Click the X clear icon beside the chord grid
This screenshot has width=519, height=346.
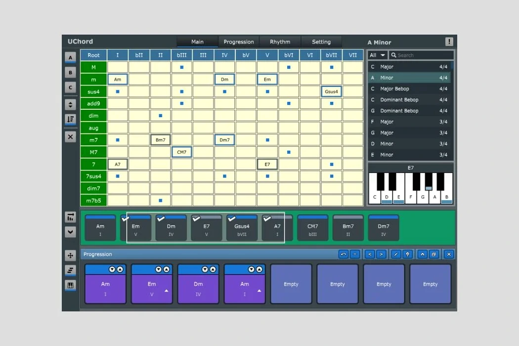[70, 137]
